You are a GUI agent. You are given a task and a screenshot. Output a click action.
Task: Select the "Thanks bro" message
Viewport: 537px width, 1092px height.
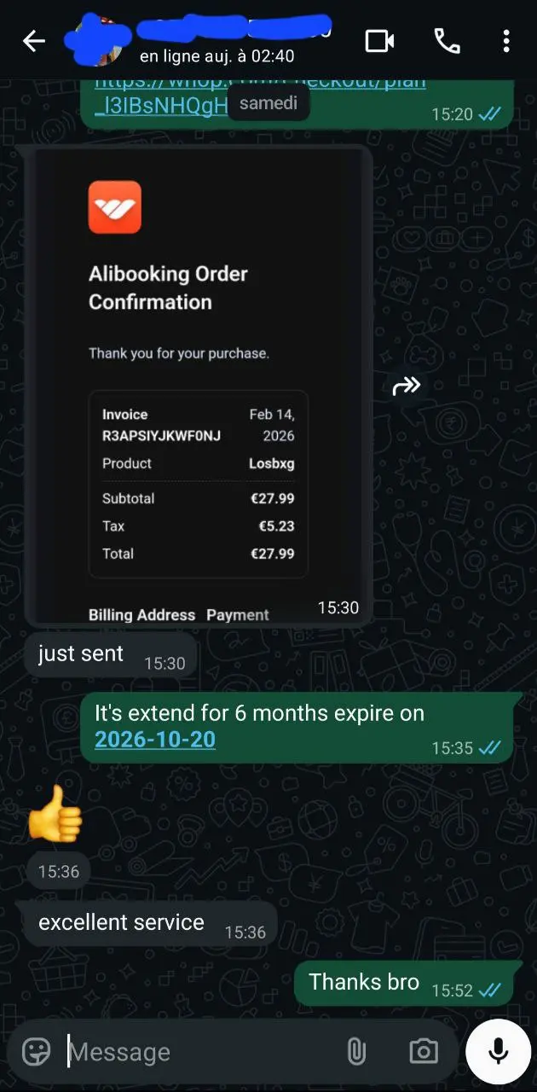(x=364, y=982)
